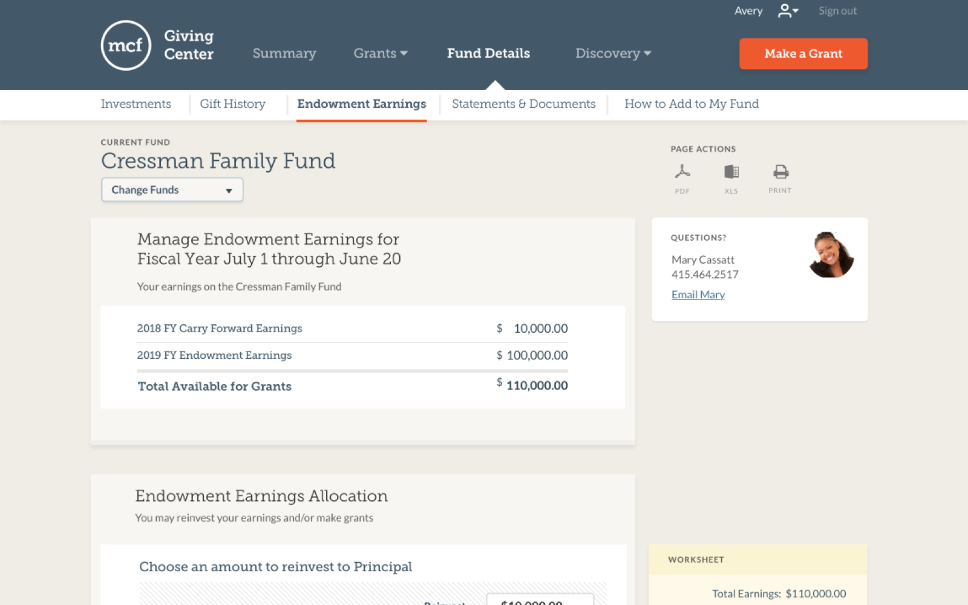Click the Print icon
Screen dimensions: 968x605
pos(780,172)
